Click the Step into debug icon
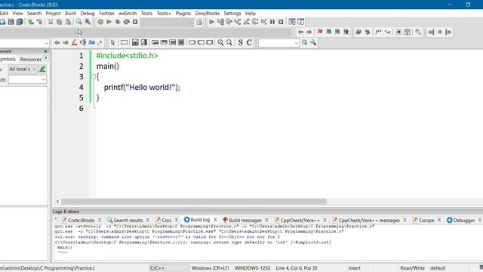Image resolution: width=483 pixels, height=272 pixels. point(238,22)
